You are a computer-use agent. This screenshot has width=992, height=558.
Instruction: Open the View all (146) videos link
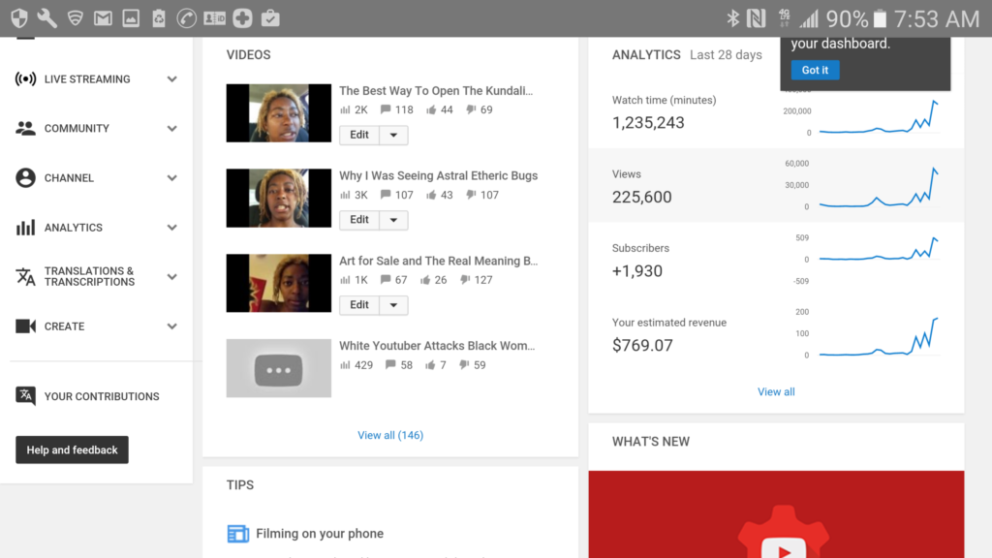pyautogui.click(x=390, y=435)
